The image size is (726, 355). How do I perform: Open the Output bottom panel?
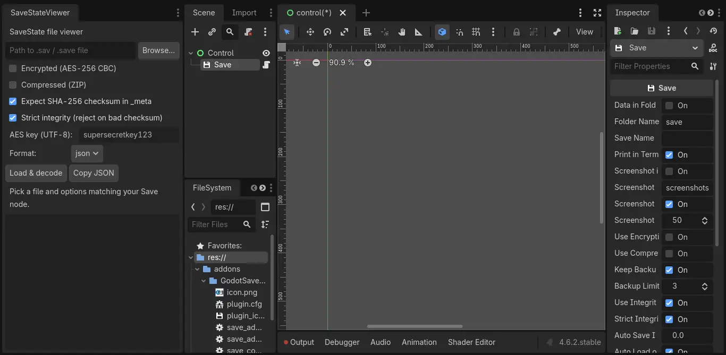[299, 342]
